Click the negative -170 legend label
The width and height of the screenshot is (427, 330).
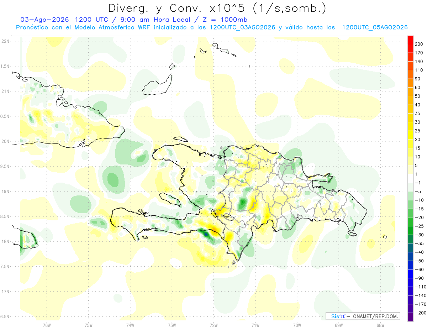tap(420, 304)
